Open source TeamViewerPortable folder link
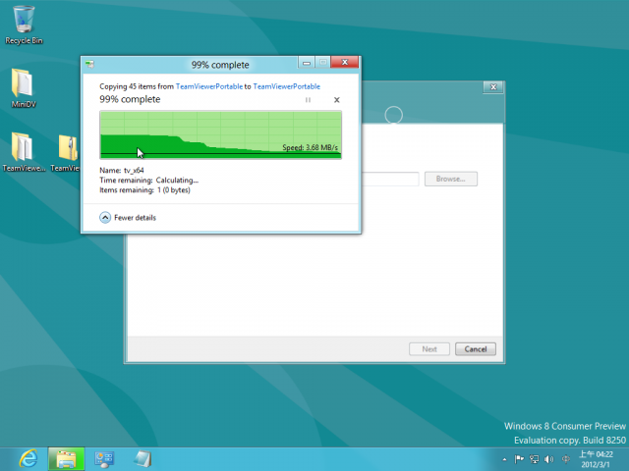629x471 pixels. pos(209,86)
